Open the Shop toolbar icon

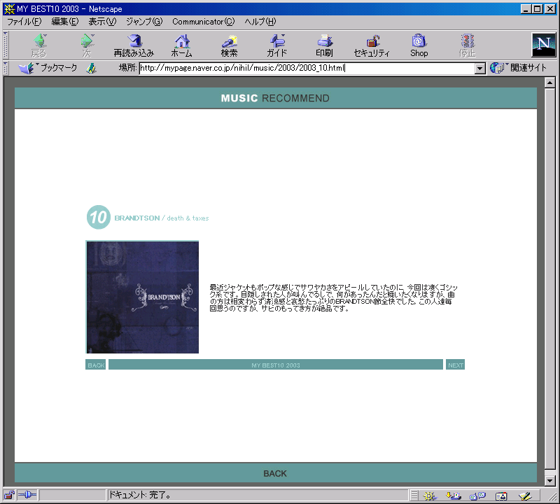419,45
